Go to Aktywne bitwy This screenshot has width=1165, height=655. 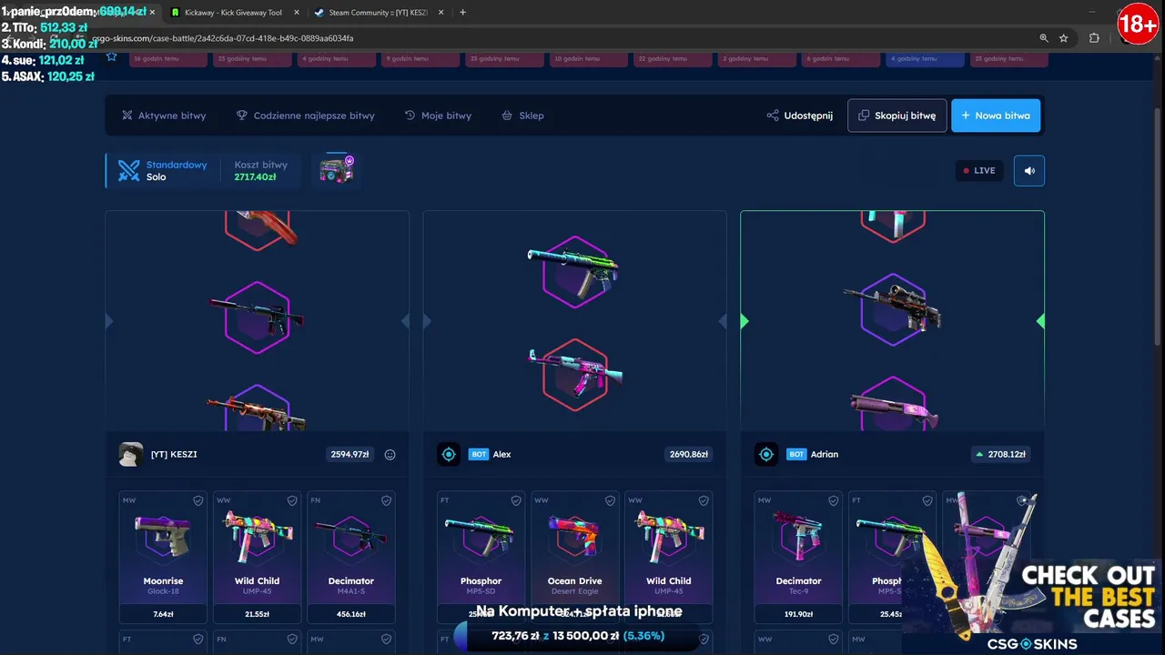[x=164, y=116]
